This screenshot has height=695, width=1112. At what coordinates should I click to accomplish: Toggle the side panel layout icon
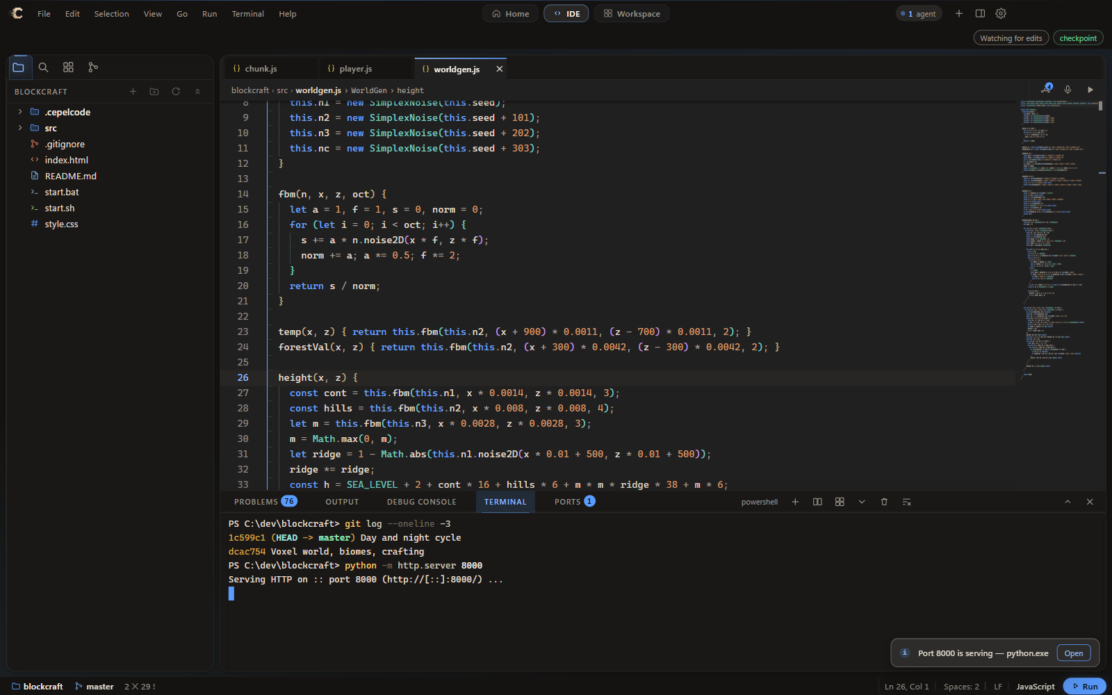[x=980, y=13]
